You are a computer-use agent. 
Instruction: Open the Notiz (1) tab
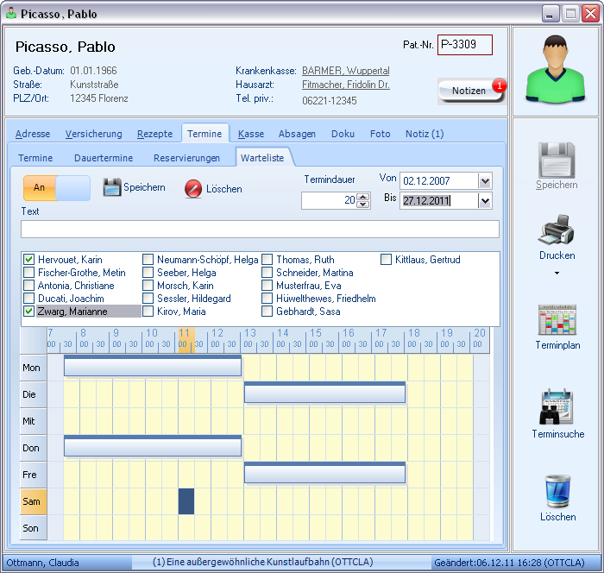425,134
